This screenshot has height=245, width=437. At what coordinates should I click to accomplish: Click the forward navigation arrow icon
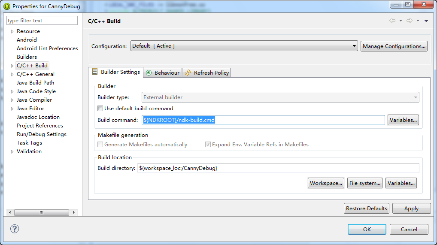410,21
